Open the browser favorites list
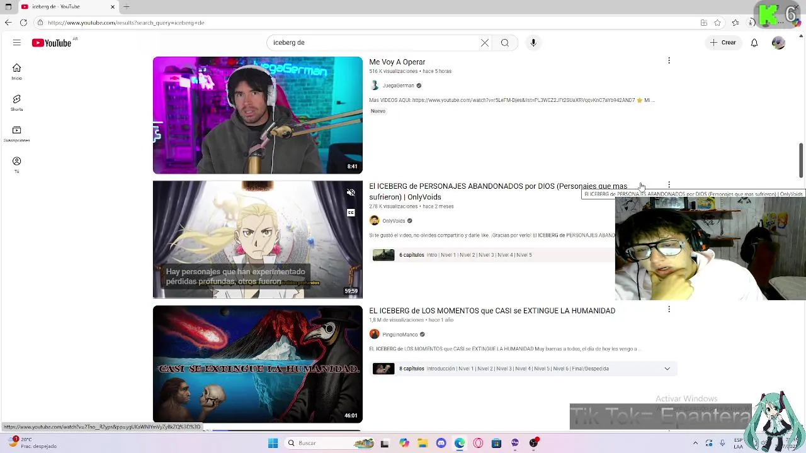The image size is (806, 453). point(735,23)
